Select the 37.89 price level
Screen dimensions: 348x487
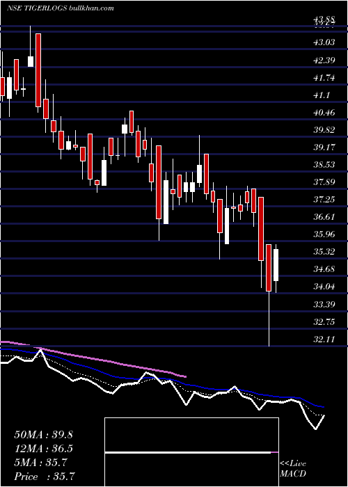[324, 182]
